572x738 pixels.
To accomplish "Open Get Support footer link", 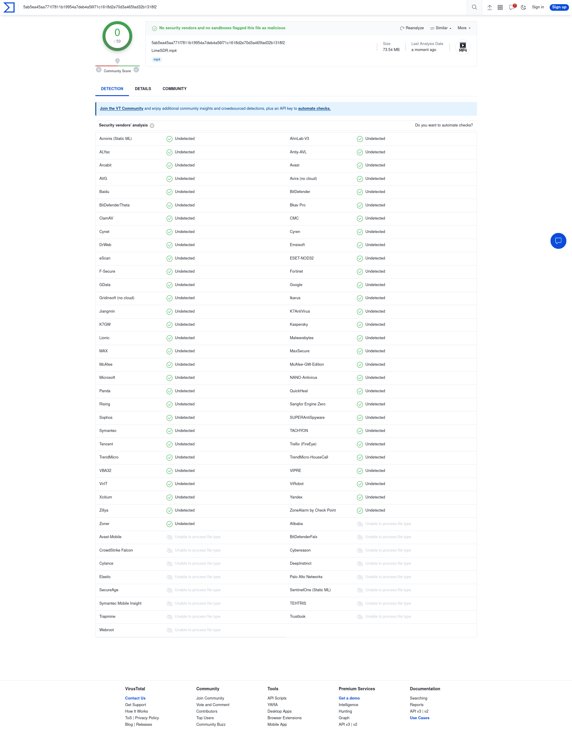I will pyautogui.click(x=135, y=705).
